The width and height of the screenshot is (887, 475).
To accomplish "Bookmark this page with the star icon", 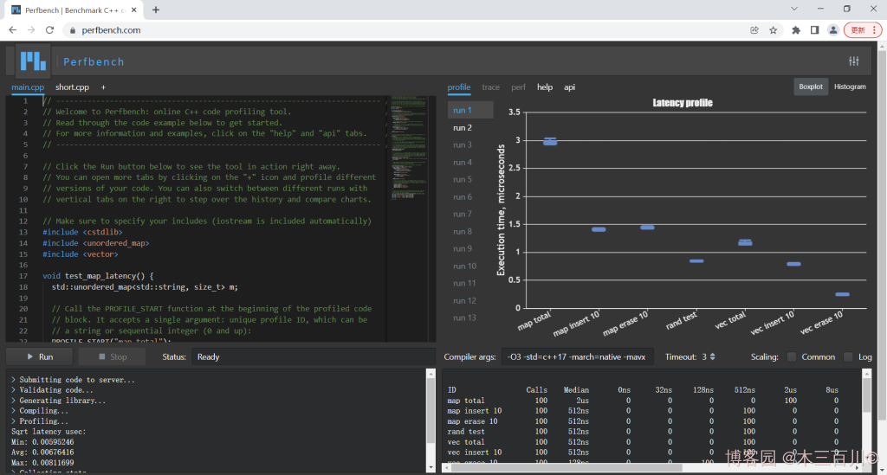I will click(773, 30).
